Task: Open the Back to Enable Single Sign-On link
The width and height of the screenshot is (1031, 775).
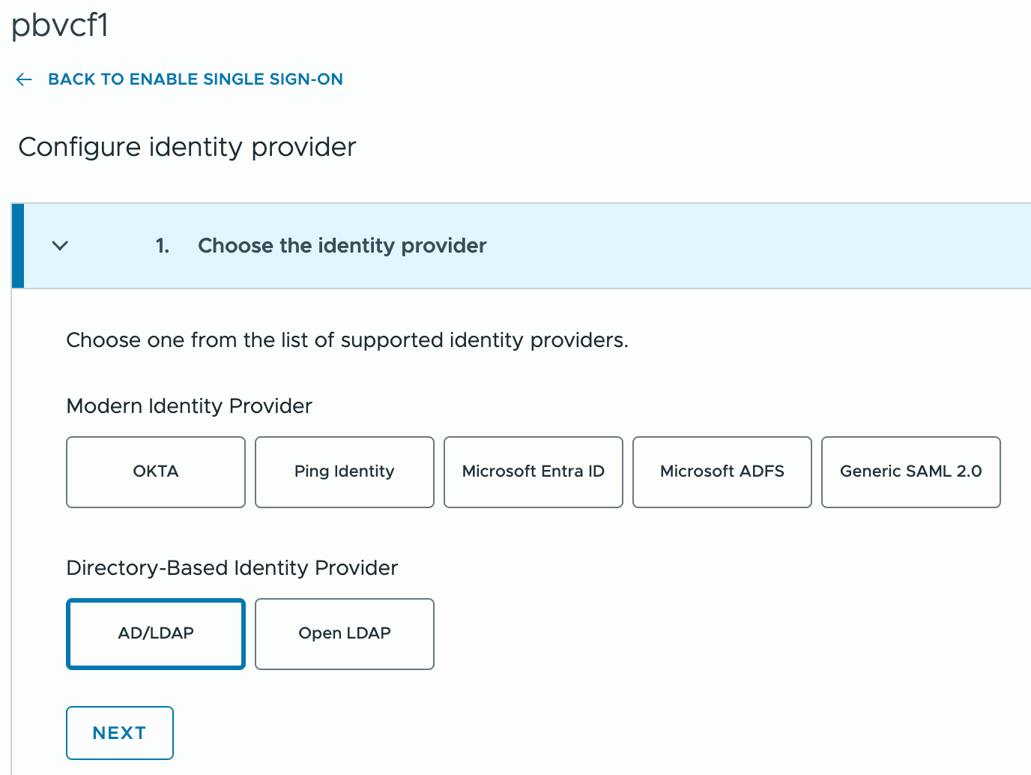Action: click(x=195, y=79)
